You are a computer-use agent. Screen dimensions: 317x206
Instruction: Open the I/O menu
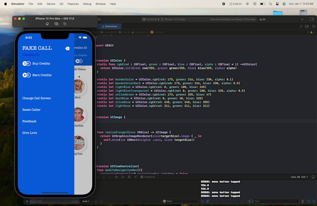pos(62,4)
